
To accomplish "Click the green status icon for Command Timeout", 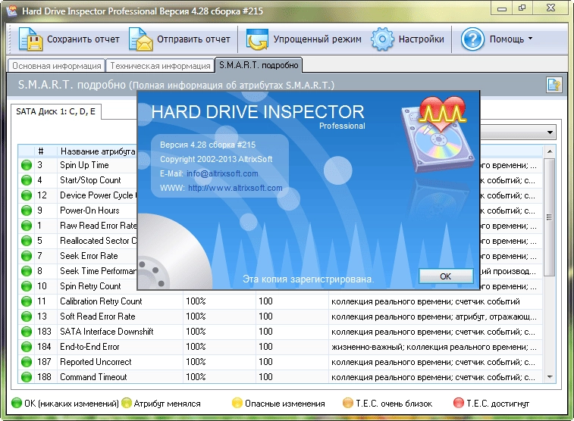I will (x=27, y=377).
